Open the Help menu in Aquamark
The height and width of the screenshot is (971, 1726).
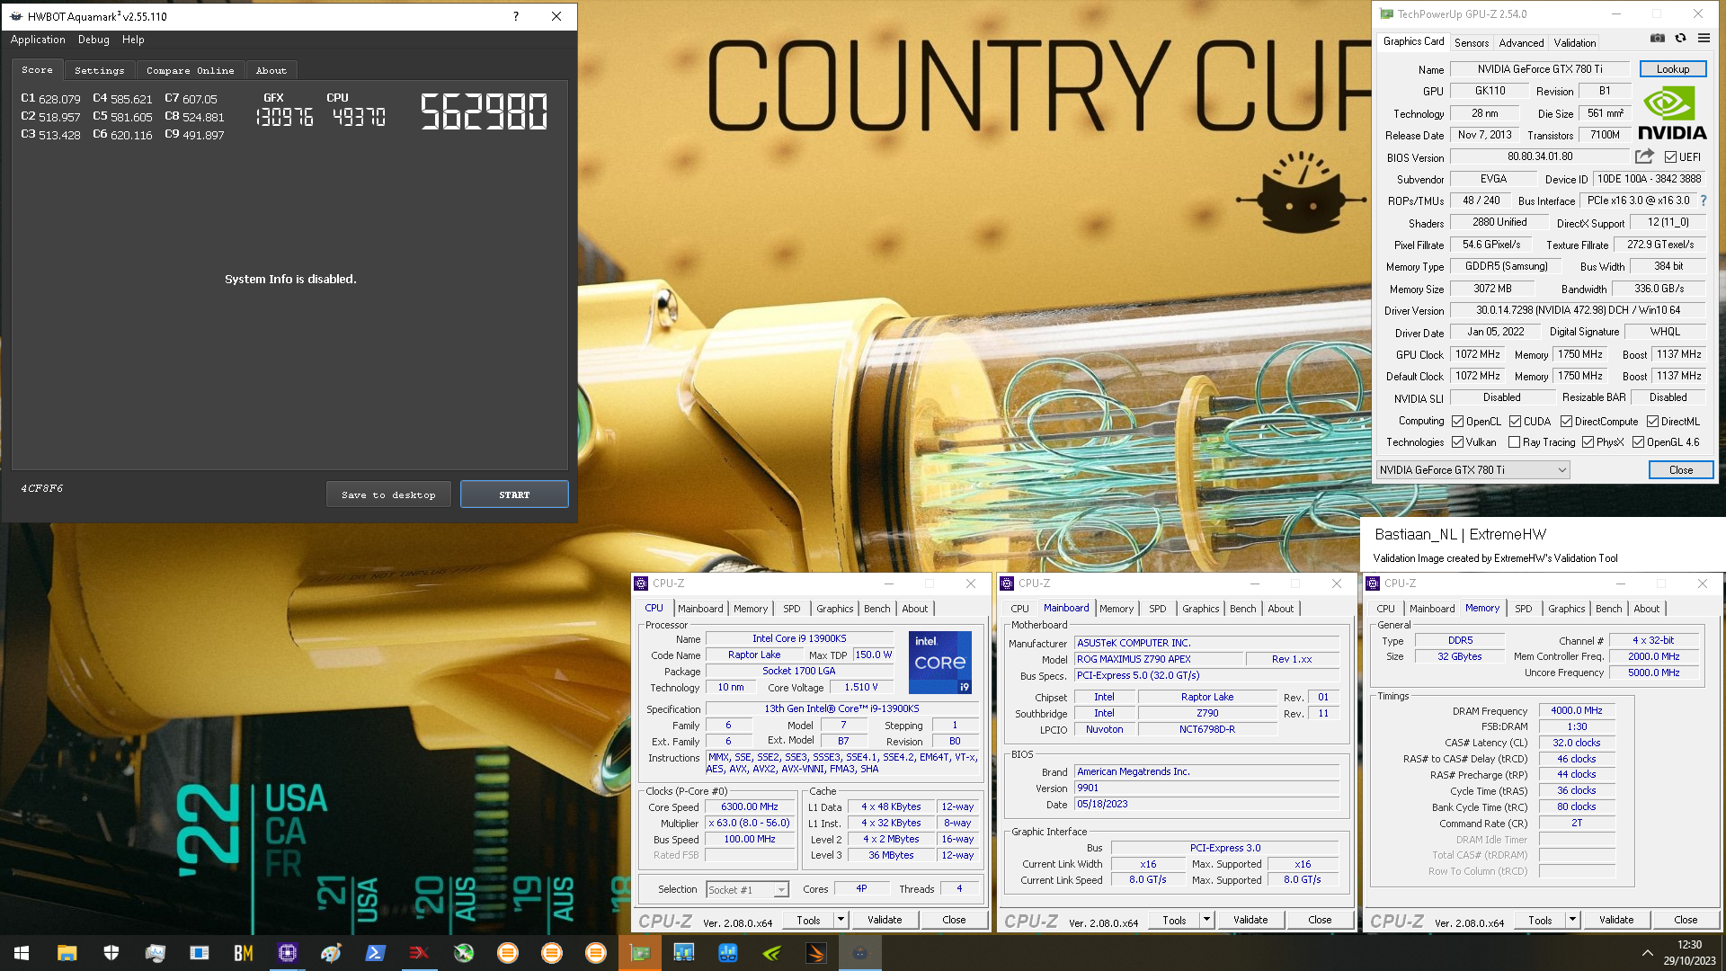click(x=133, y=40)
